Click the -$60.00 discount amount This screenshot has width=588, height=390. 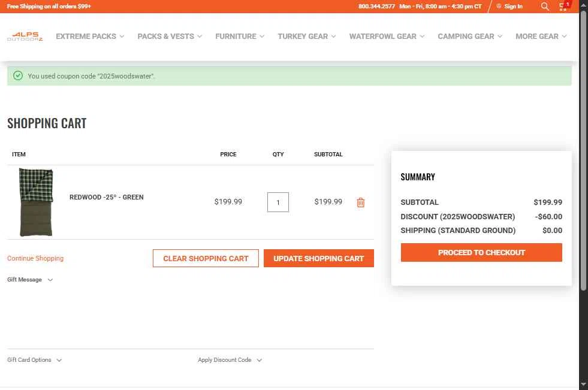tap(548, 216)
